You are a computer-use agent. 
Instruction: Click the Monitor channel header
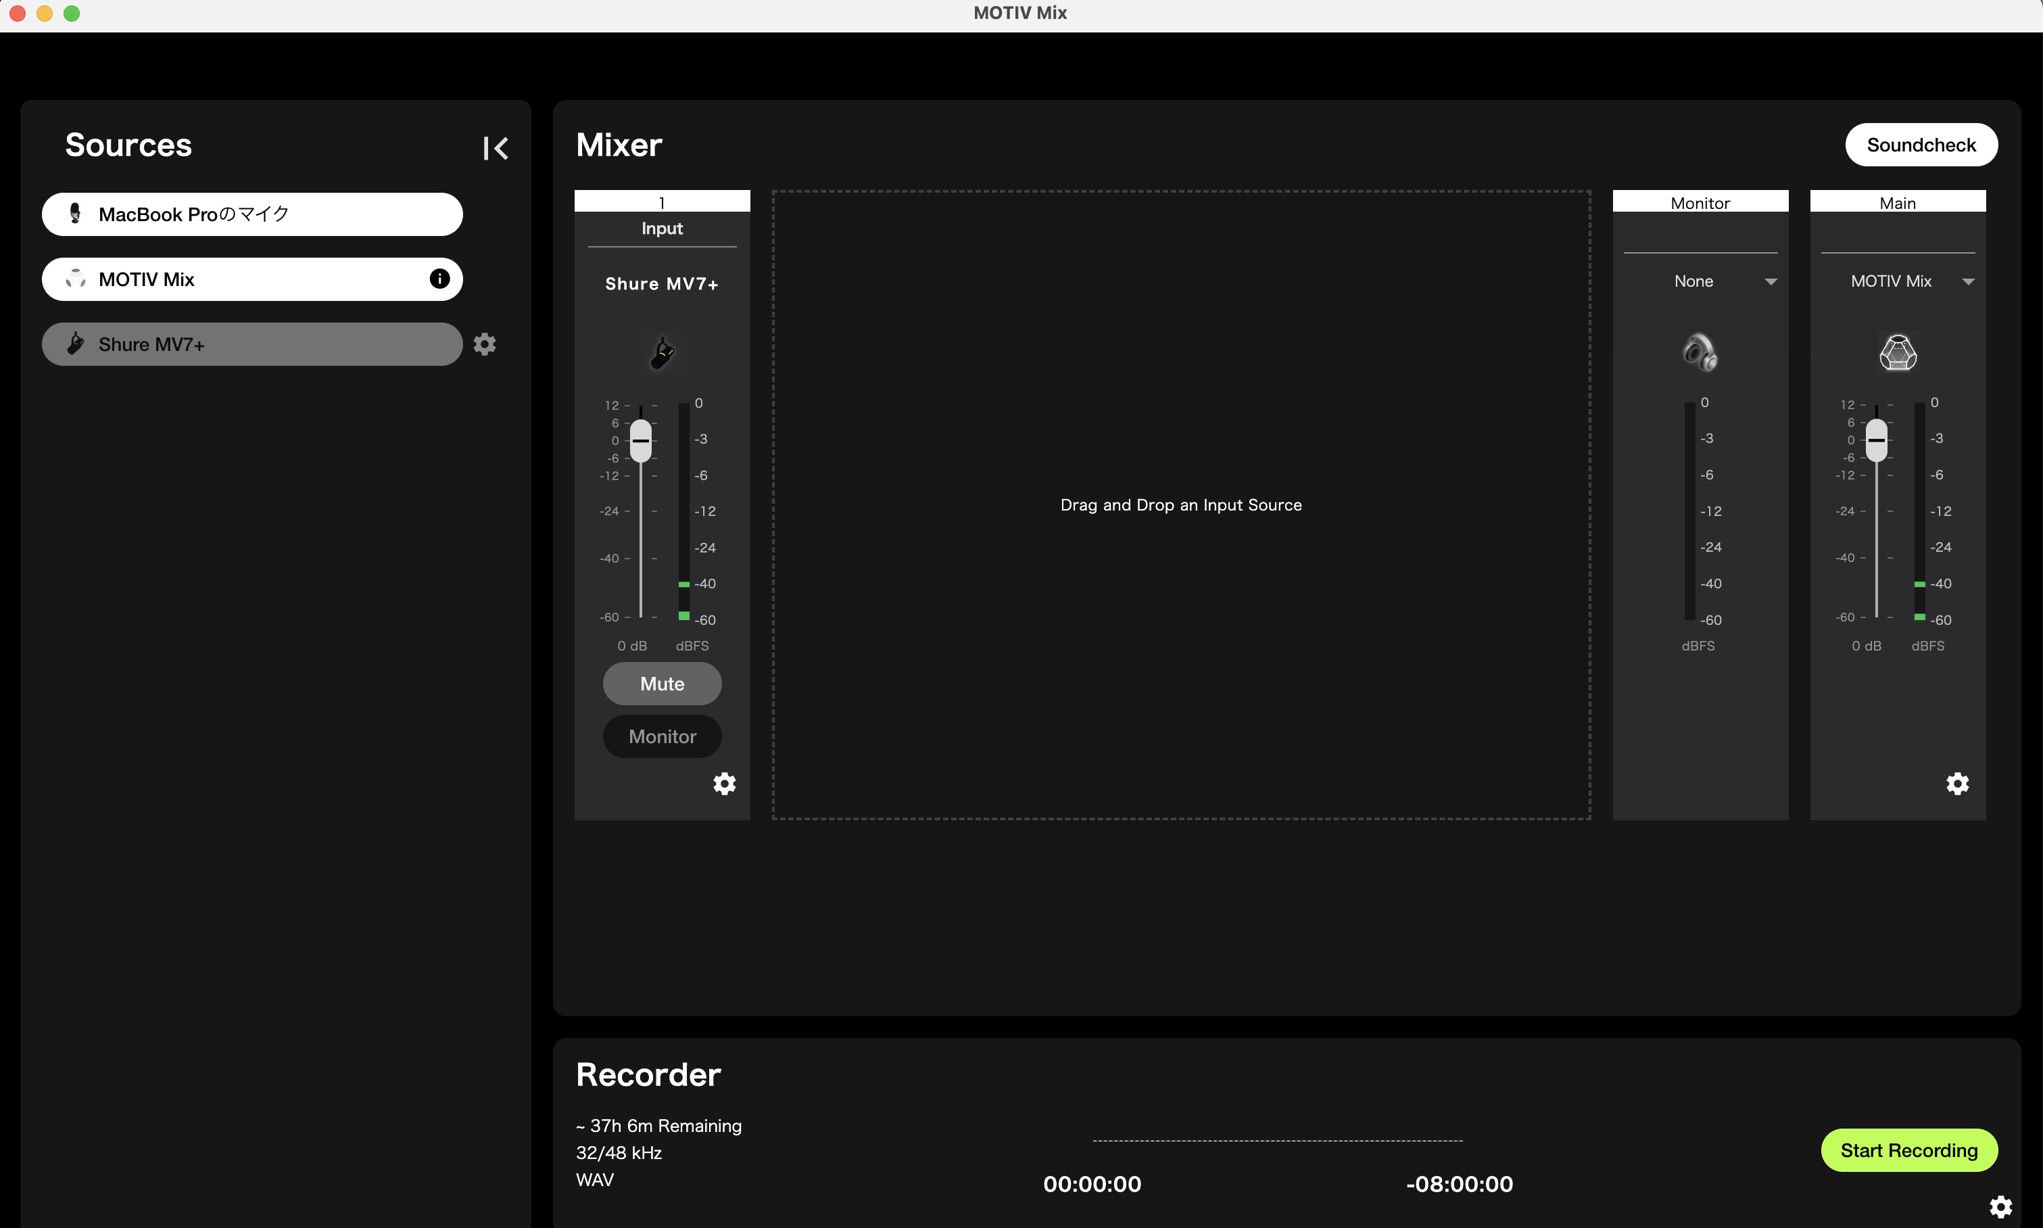click(x=1700, y=201)
